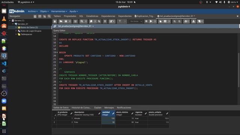Image resolution: width=240 pixels, height=135 pixels.
Task: Click the Copy rows icon
Action: pos(91,21)
